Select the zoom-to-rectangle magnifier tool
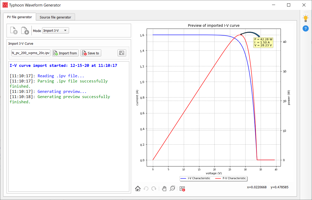The image size is (312, 200). [173, 189]
